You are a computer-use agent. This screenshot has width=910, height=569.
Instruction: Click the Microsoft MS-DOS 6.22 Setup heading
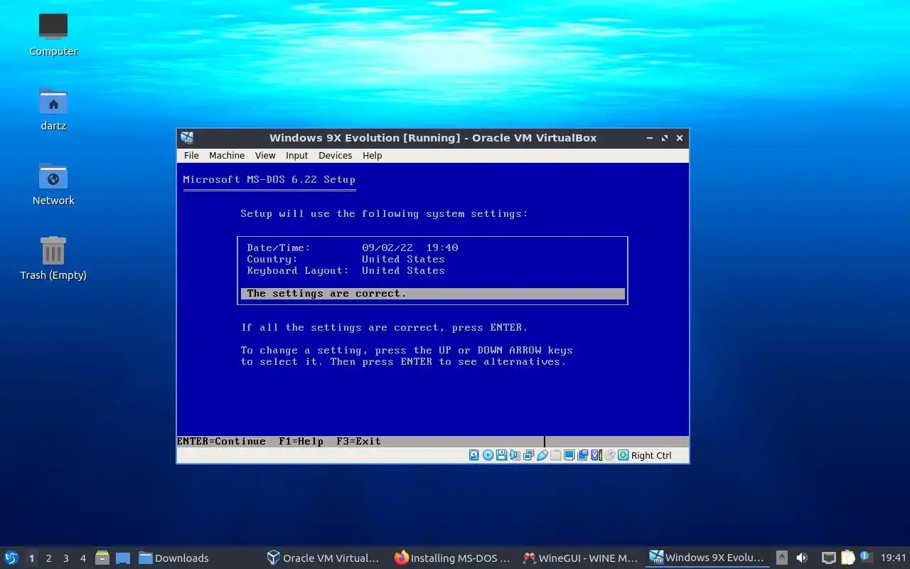click(x=269, y=179)
